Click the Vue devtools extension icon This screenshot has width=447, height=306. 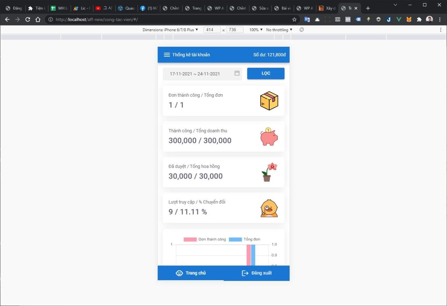click(x=398, y=19)
